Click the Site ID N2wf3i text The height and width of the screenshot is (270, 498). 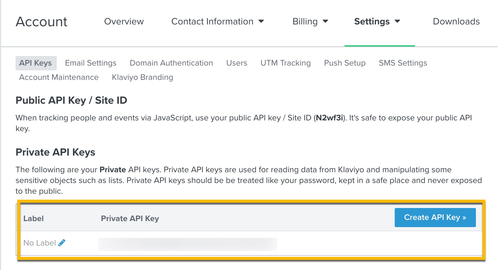pyautogui.click(x=330, y=118)
